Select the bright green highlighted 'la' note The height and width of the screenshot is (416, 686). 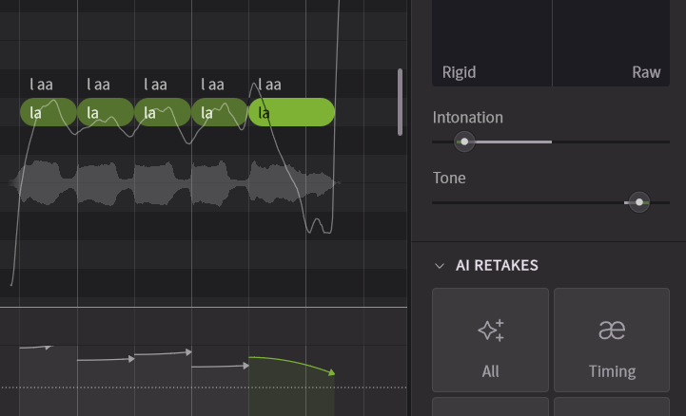tap(291, 113)
